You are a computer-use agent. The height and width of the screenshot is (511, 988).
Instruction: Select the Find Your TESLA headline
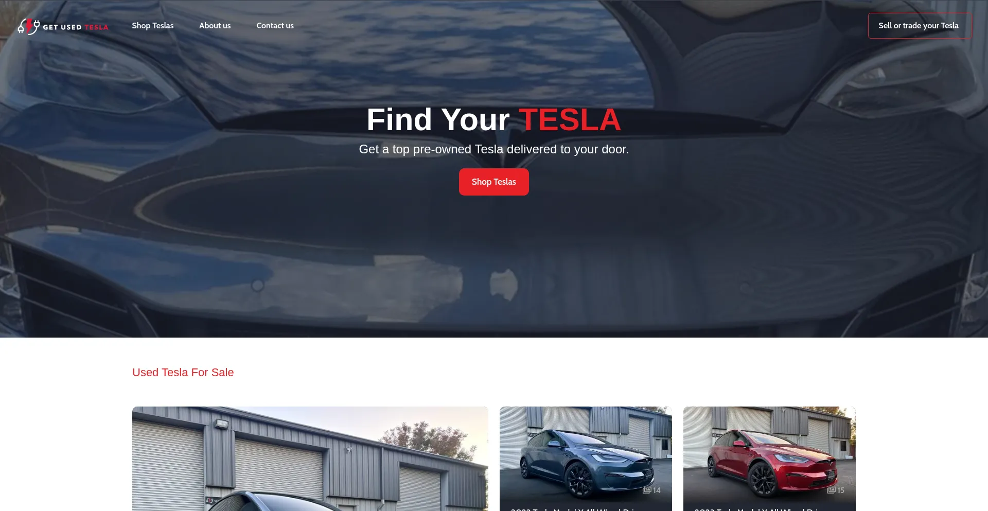(494, 119)
